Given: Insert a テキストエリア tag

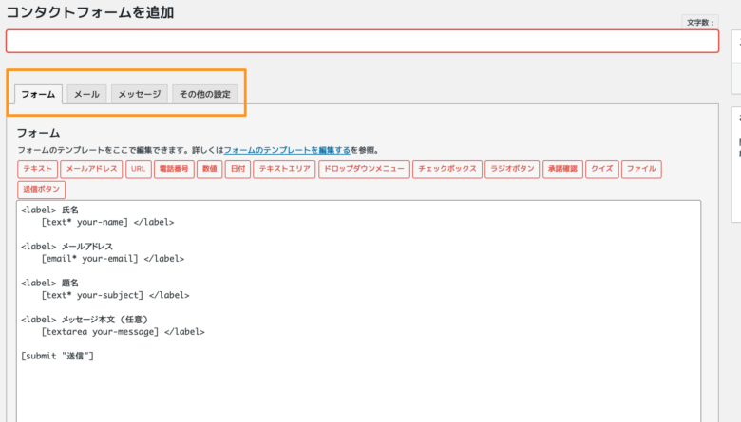Looking at the screenshot, I should coord(284,169).
